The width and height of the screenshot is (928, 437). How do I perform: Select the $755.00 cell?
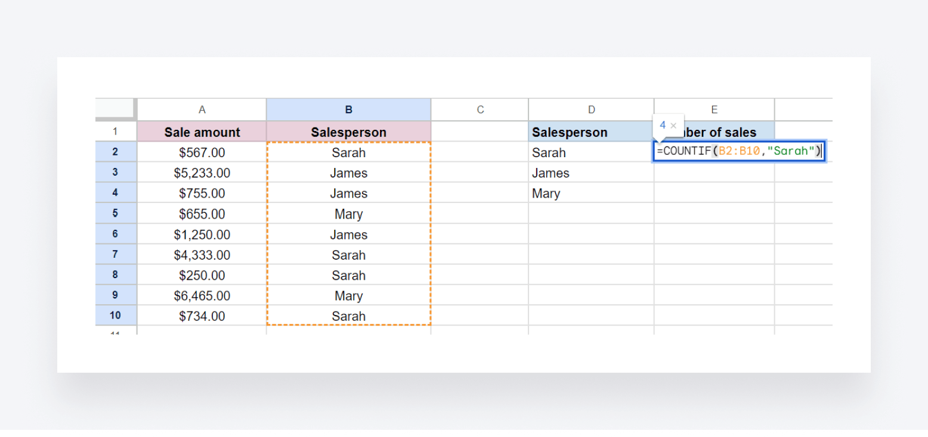(x=202, y=193)
